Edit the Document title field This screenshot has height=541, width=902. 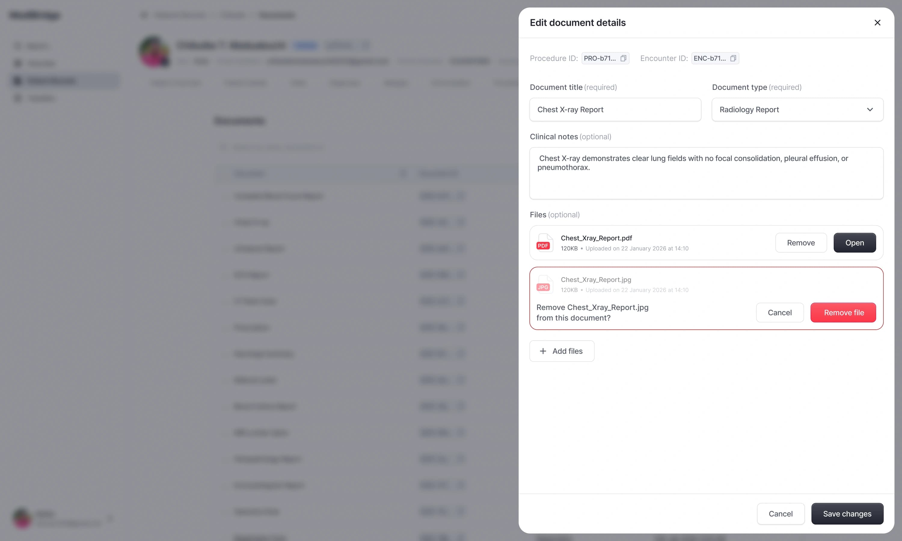coord(615,109)
